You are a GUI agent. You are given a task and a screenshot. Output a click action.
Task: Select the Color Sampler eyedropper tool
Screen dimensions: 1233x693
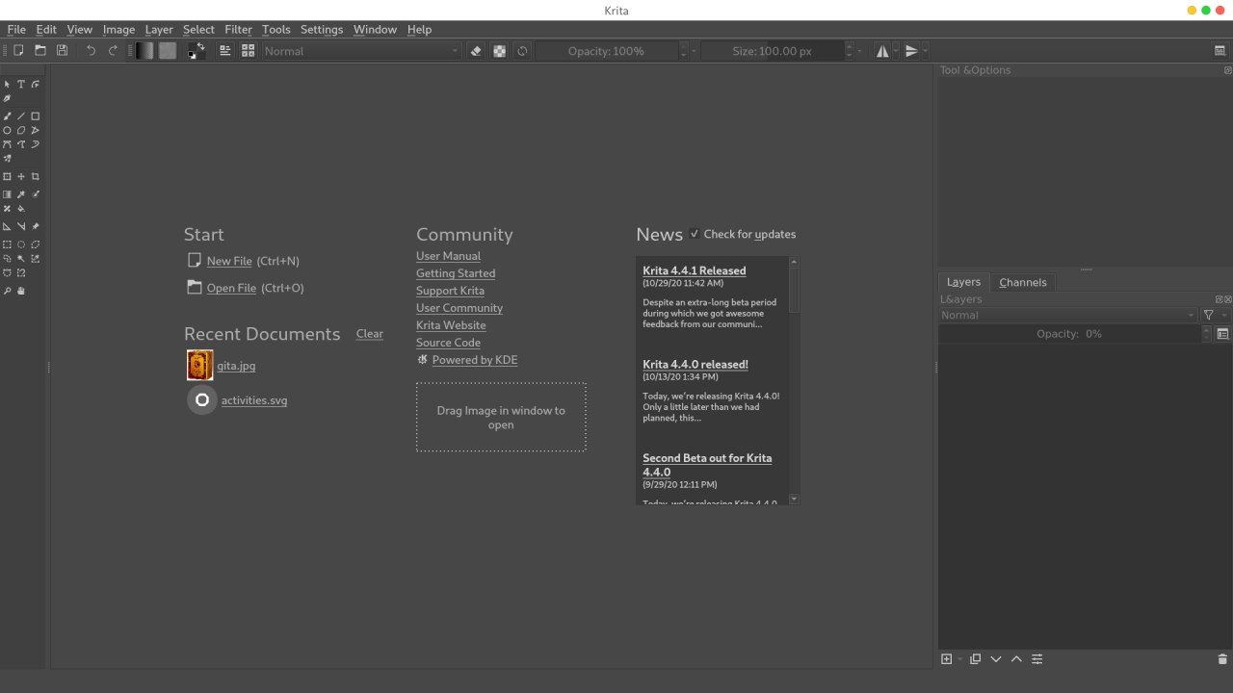point(21,194)
